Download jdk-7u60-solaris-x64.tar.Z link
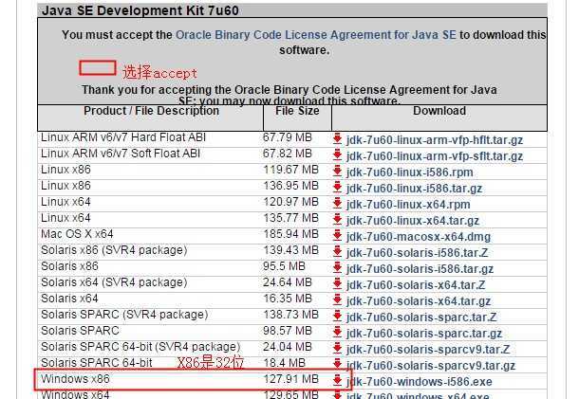This screenshot has width=579, height=399. click(x=416, y=285)
